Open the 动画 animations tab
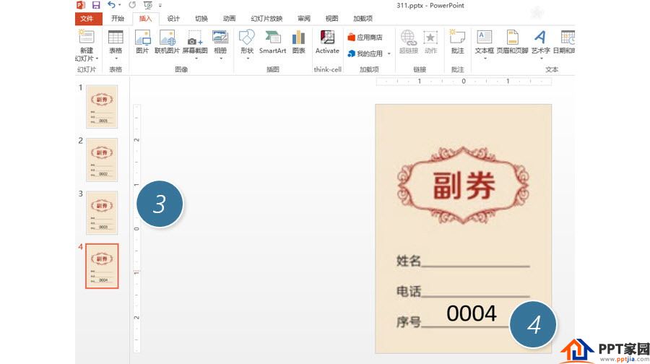 tap(229, 19)
